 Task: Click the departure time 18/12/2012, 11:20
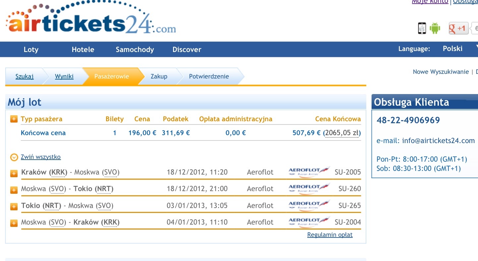[x=197, y=172]
